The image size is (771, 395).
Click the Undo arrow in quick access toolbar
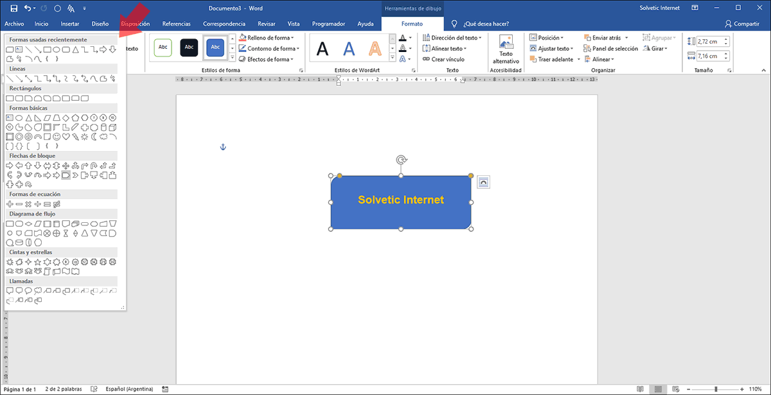[27, 8]
